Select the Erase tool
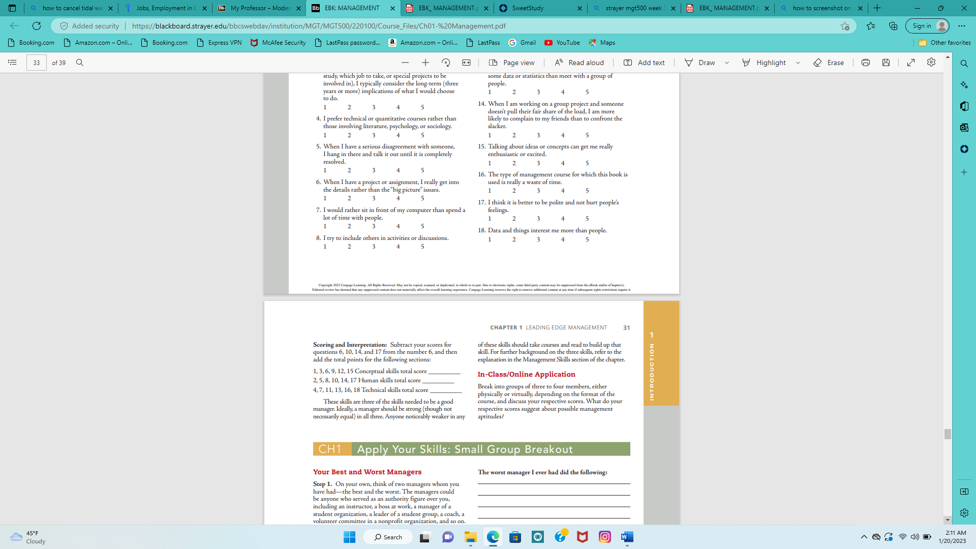Image resolution: width=976 pixels, height=549 pixels. click(829, 63)
